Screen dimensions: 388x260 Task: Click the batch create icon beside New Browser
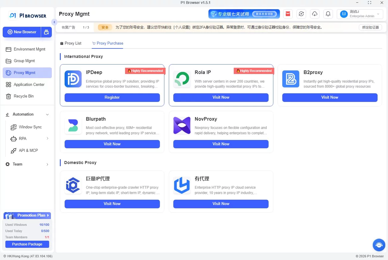coord(46,32)
